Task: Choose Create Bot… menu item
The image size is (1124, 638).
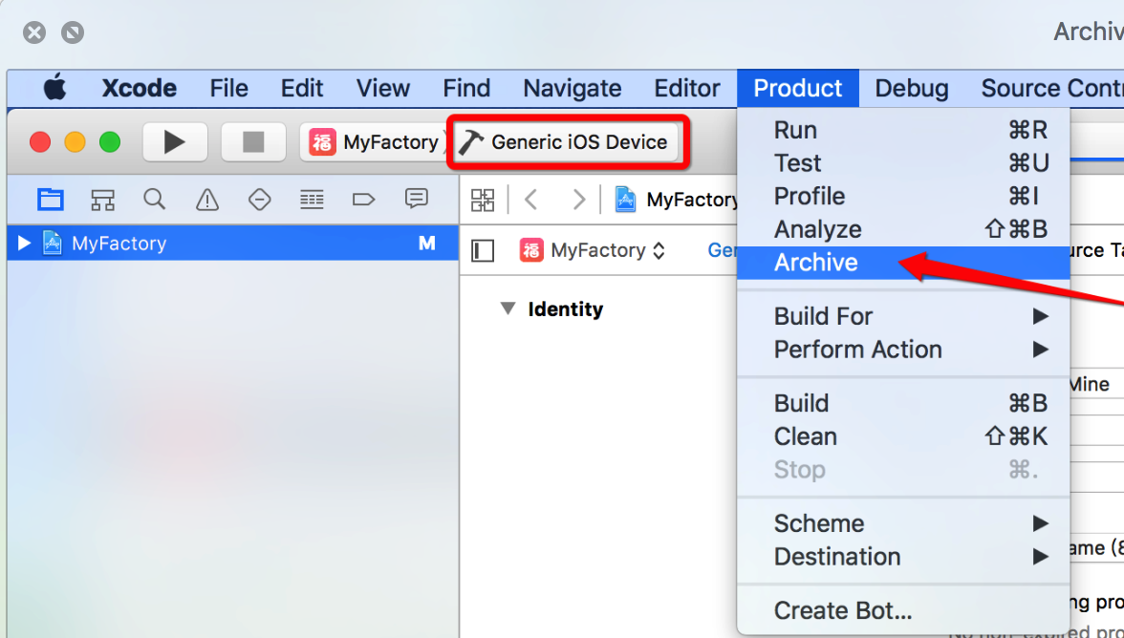Action: [903, 610]
